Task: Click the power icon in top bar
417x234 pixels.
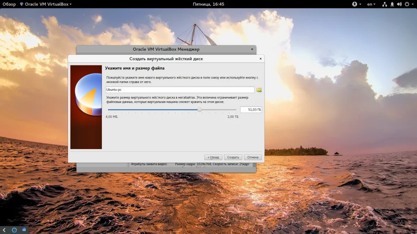Action: pyautogui.click(x=407, y=4)
